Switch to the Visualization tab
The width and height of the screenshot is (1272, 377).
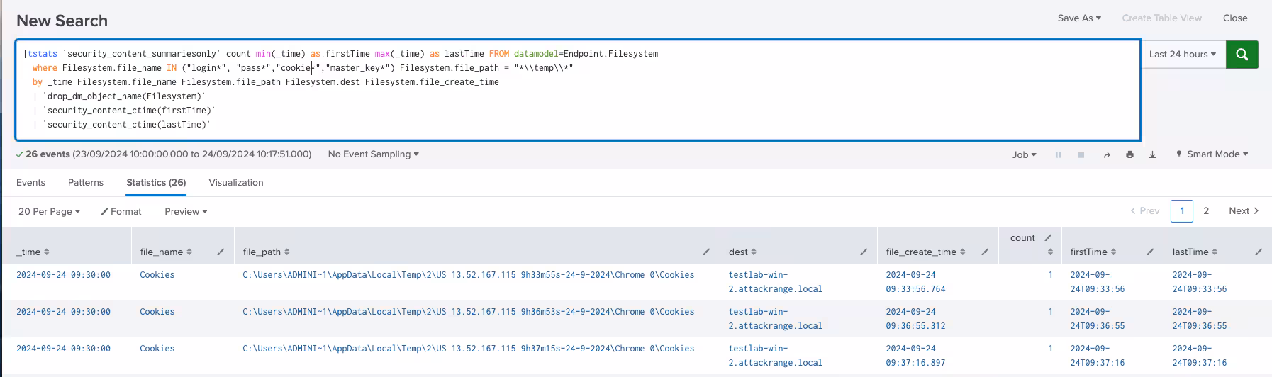pyautogui.click(x=235, y=182)
